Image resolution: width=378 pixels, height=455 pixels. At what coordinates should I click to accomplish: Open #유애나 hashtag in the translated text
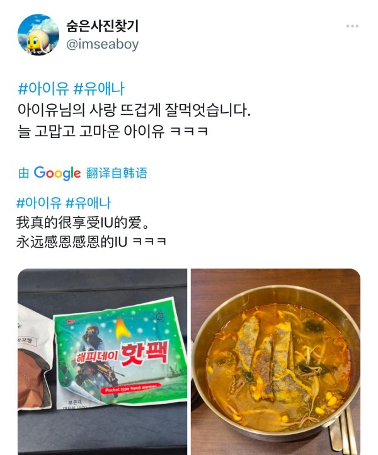[x=88, y=203]
